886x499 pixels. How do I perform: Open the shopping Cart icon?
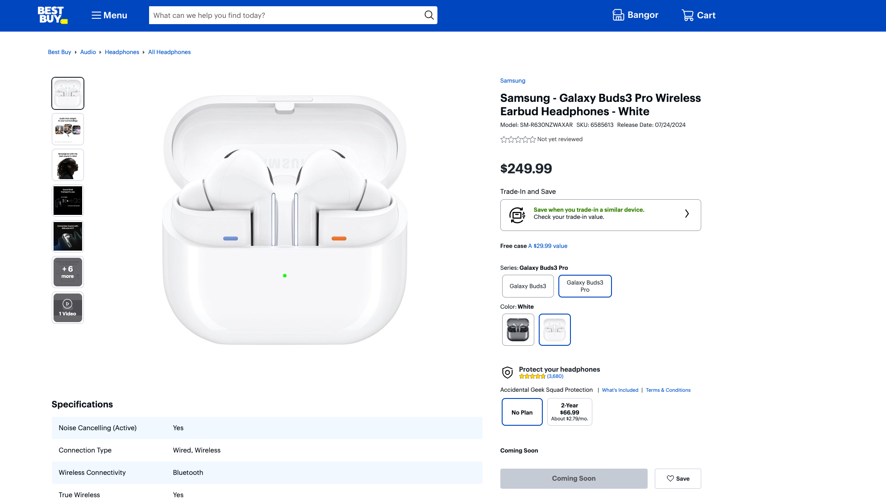pos(687,15)
